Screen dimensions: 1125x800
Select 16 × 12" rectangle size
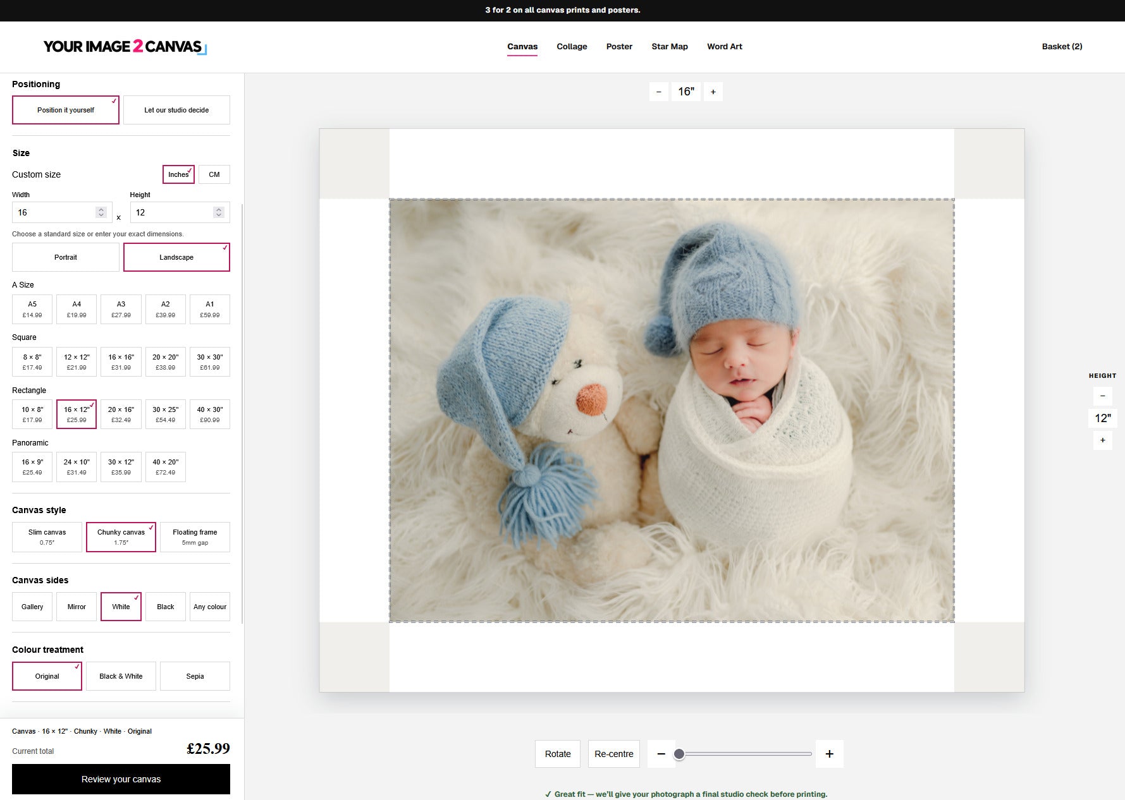click(x=77, y=415)
